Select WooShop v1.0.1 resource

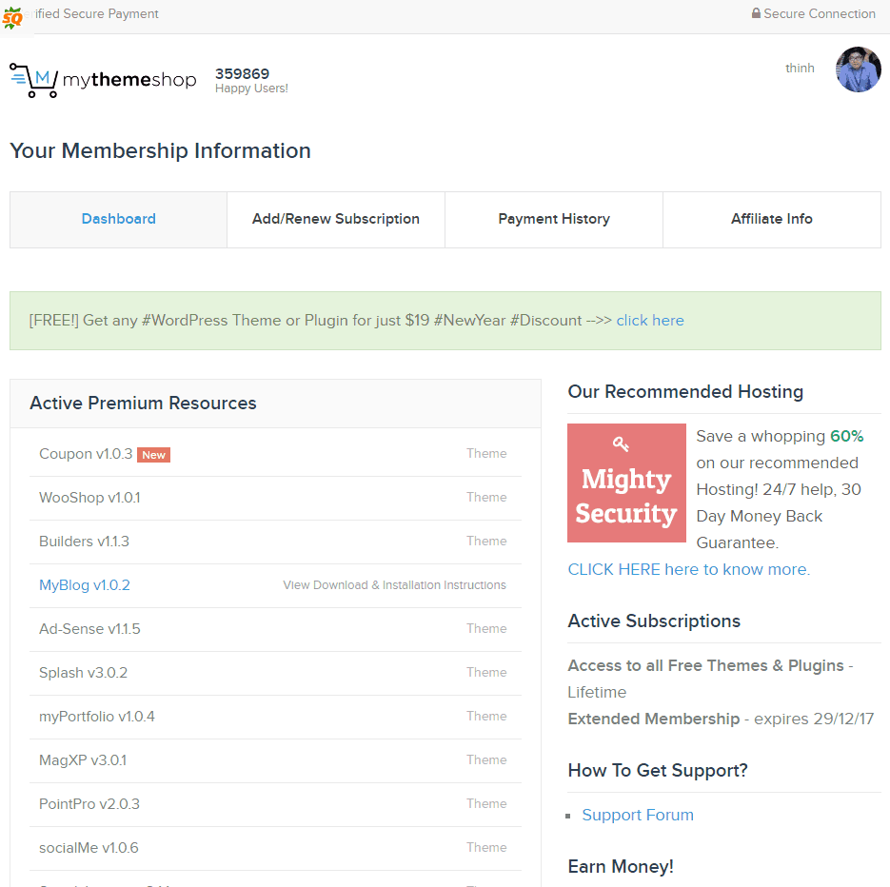(x=89, y=498)
